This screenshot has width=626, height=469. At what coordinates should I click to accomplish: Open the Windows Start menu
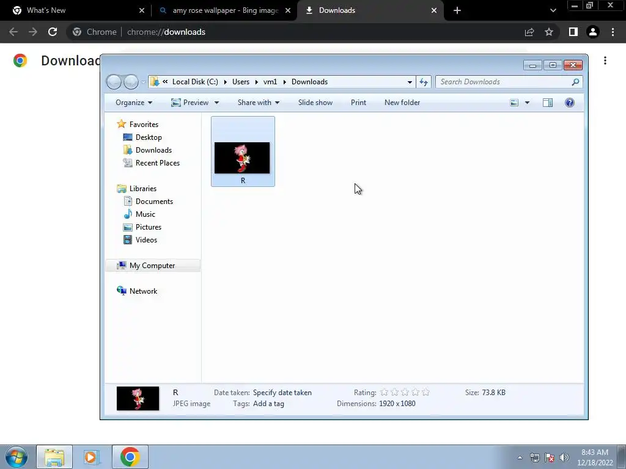point(16,457)
